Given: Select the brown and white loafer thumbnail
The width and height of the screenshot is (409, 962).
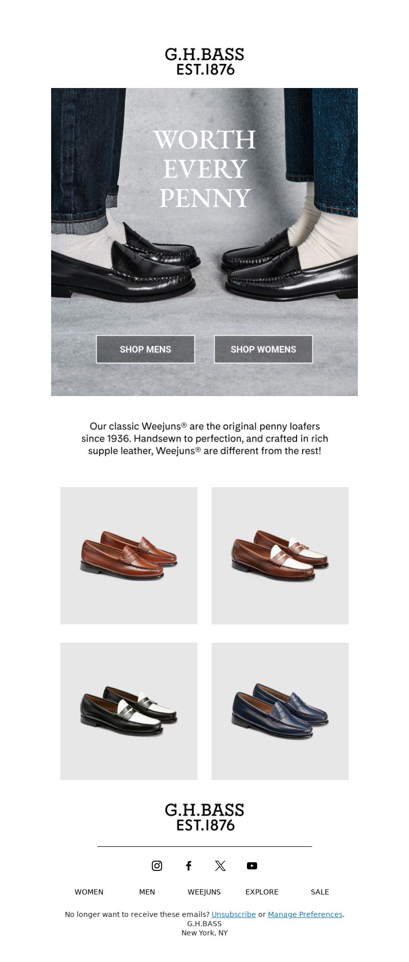Looking at the screenshot, I should pyautogui.click(x=280, y=555).
